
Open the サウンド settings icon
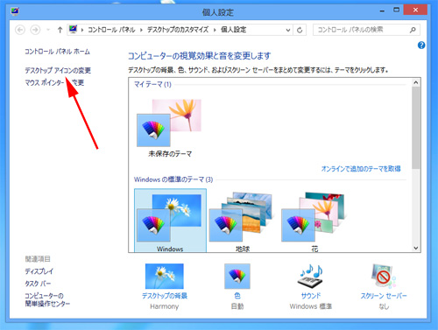pyautogui.click(x=311, y=277)
